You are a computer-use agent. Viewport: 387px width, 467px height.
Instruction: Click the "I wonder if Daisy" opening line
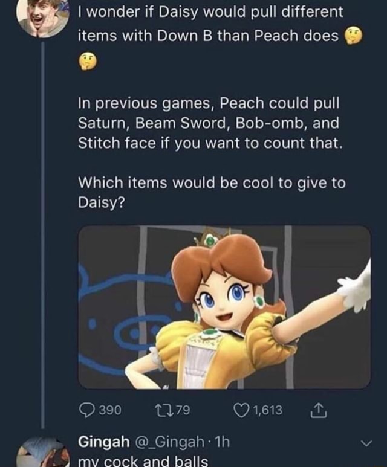click(x=211, y=12)
